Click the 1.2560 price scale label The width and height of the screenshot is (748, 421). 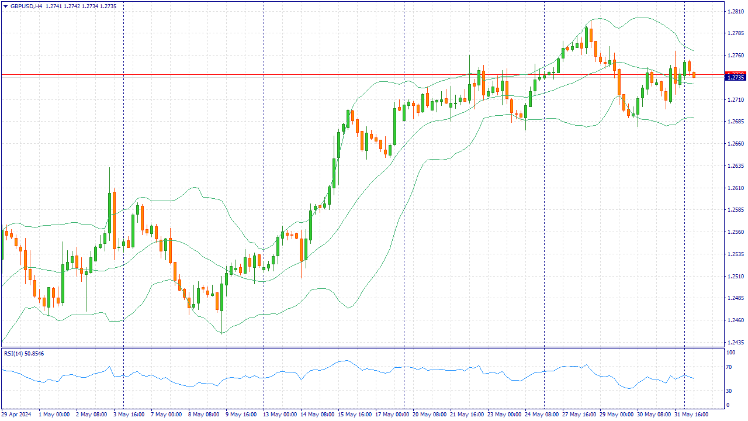tap(735, 232)
